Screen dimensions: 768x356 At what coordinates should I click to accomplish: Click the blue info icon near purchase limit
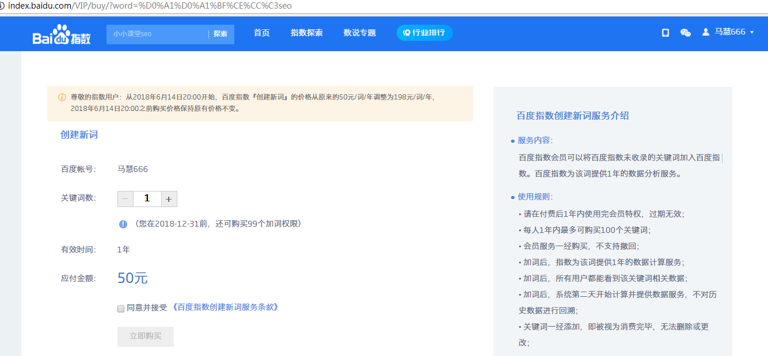(x=123, y=224)
